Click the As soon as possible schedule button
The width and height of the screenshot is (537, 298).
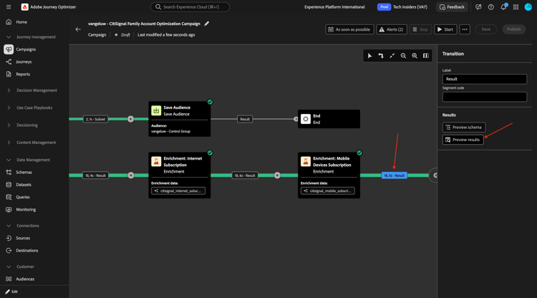click(x=349, y=29)
